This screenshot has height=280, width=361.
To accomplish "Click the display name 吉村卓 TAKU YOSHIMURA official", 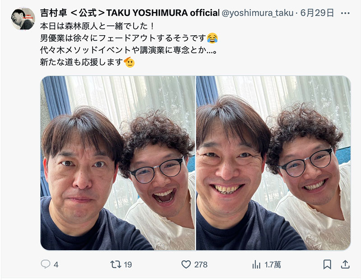I will [x=130, y=13].
